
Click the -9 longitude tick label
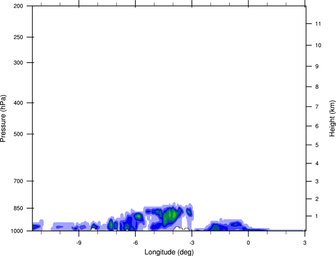(x=79, y=243)
